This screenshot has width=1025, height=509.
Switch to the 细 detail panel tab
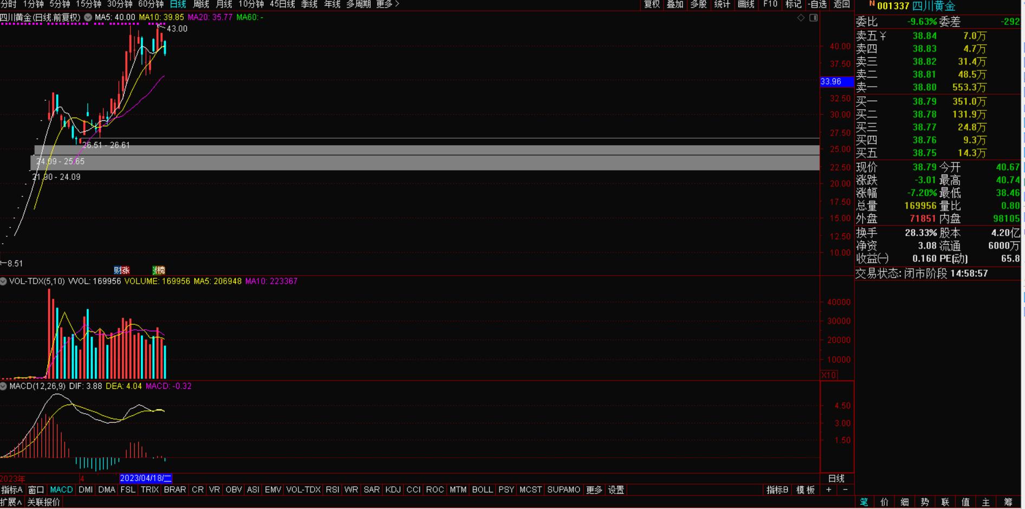(905, 502)
